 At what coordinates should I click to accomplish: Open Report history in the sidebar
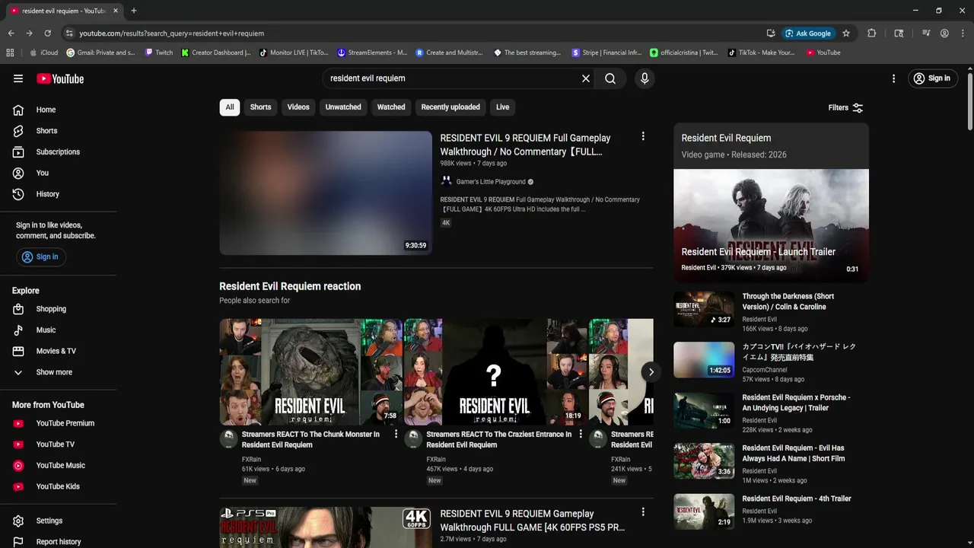tap(59, 542)
